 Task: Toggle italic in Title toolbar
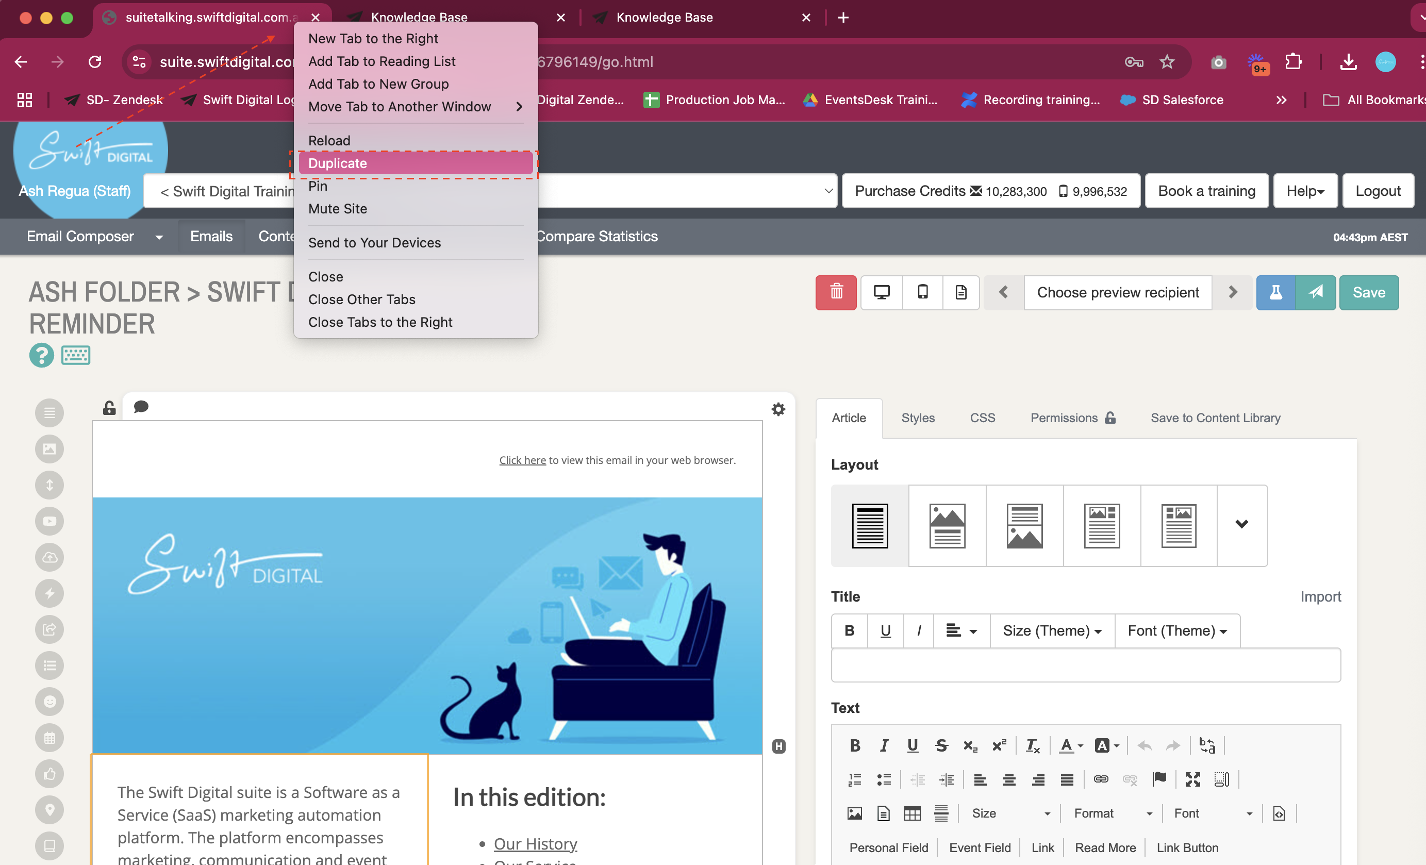click(919, 630)
